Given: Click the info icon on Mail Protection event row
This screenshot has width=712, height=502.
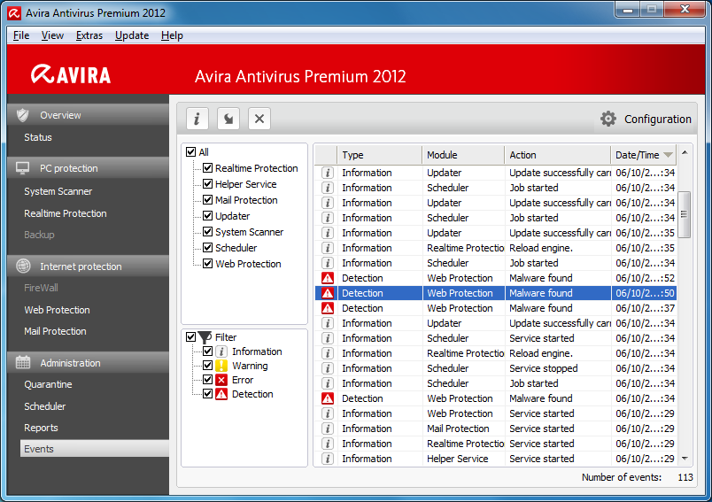Looking at the screenshot, I should 328,429.
